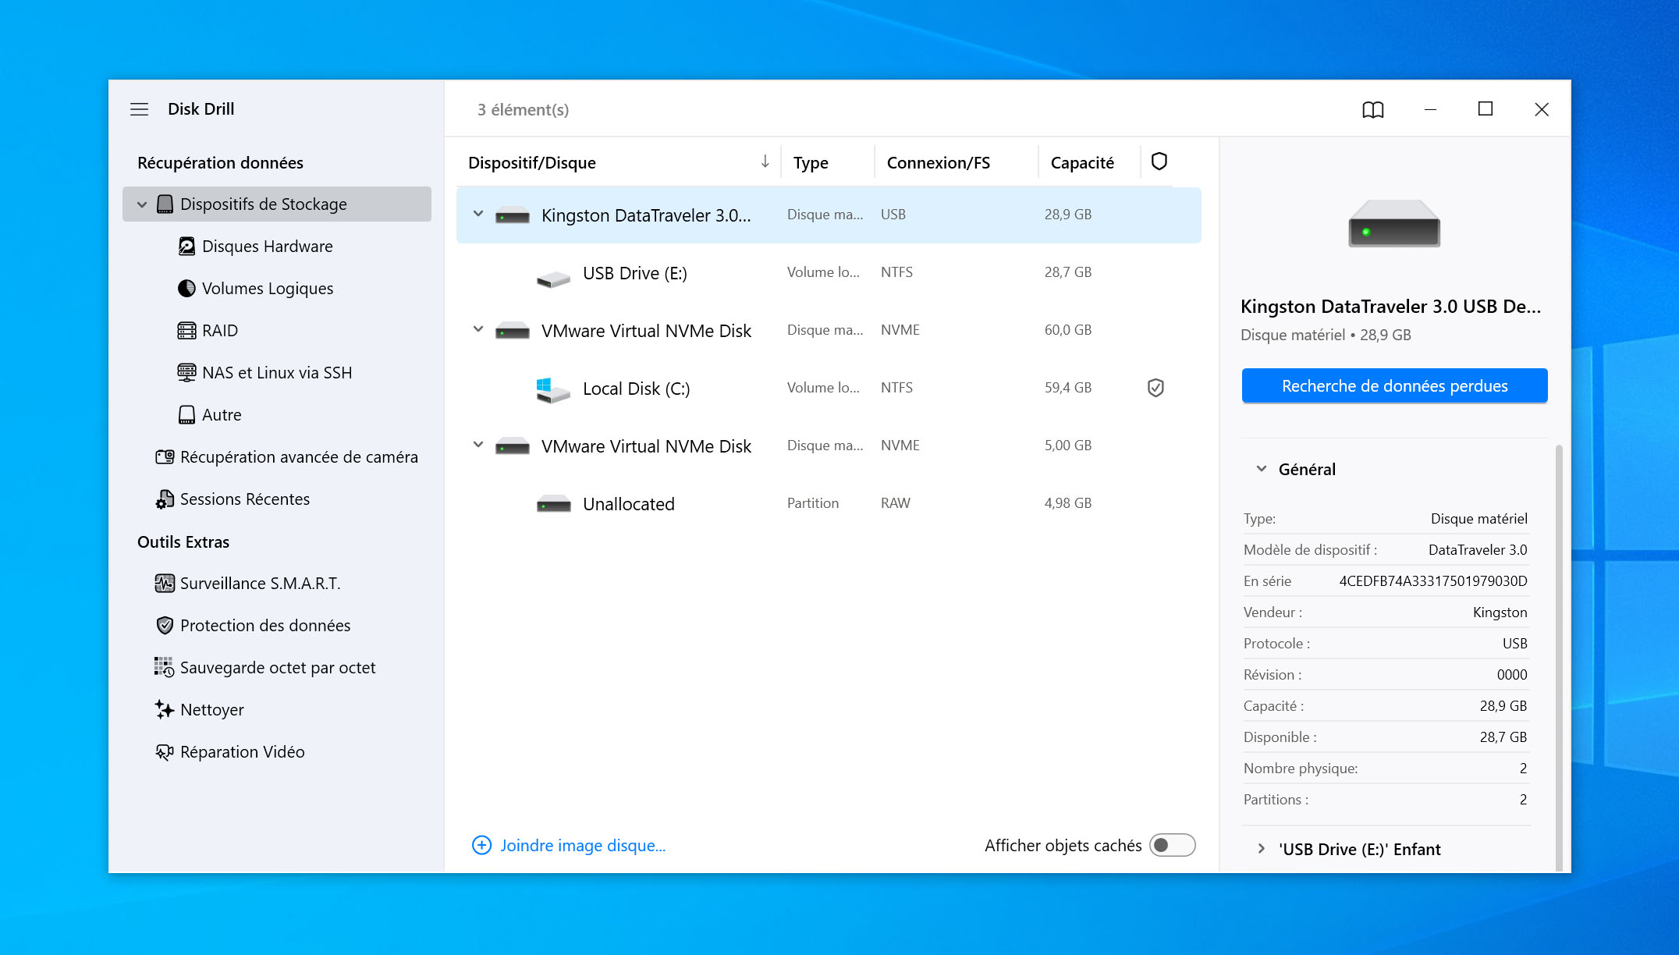Start Recherche de données perdues
Image resolution: width=1679 pixels, height=955 pixels.
[x=1394, y=386]
